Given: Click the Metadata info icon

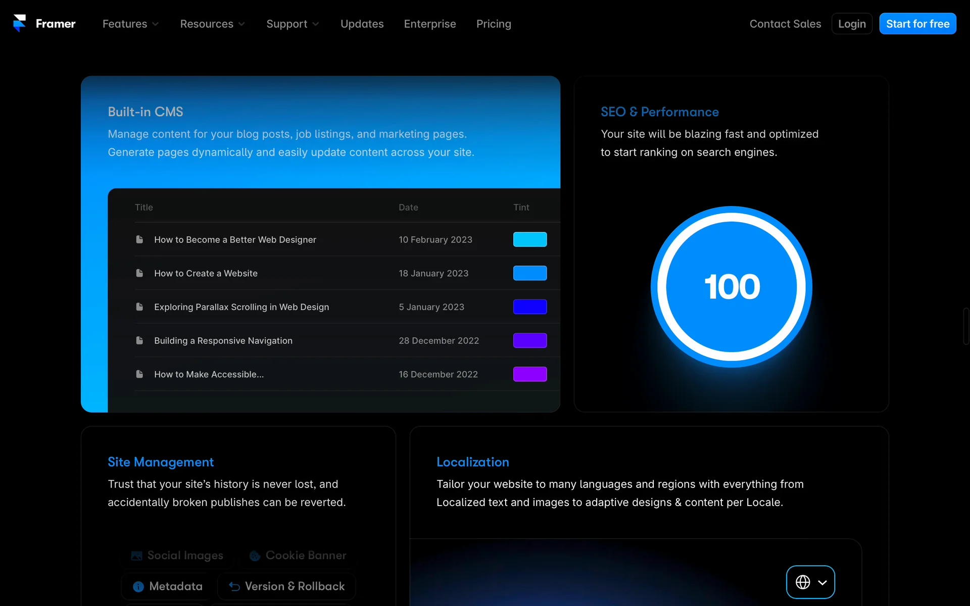Looking at the screenshot, I should 138,586.
